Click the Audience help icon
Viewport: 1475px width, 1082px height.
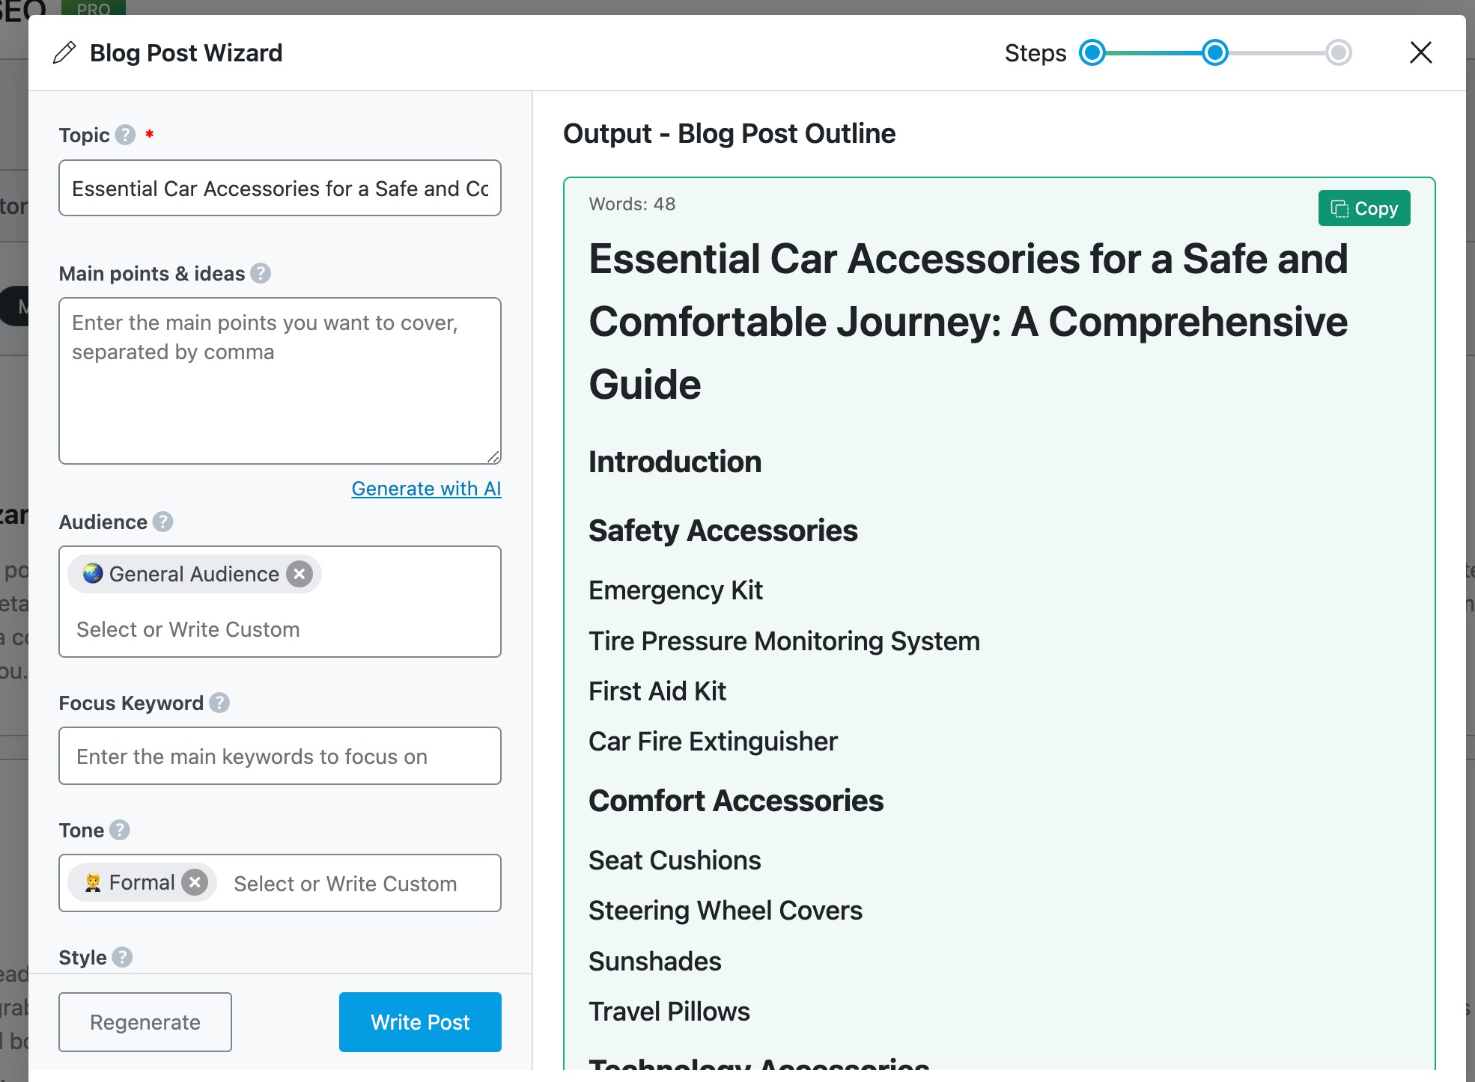(163, 522)
